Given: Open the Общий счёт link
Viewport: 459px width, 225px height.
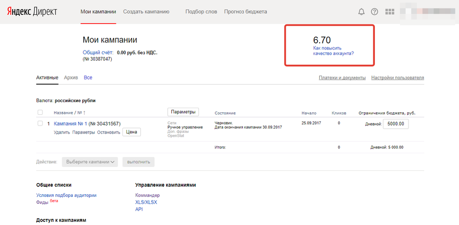Looking at the screenshot, I should 98,53.
